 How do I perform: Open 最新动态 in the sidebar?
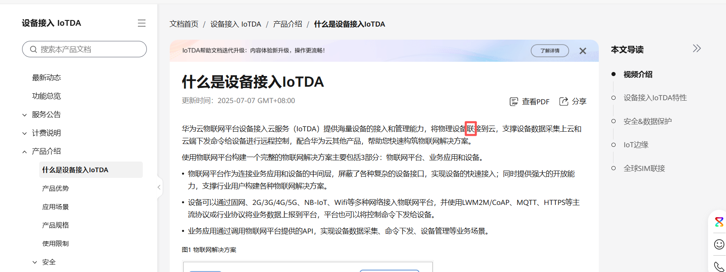(x=47, y=77)
